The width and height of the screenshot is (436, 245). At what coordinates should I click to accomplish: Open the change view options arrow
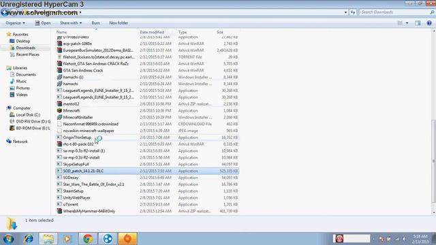(407, 23)
